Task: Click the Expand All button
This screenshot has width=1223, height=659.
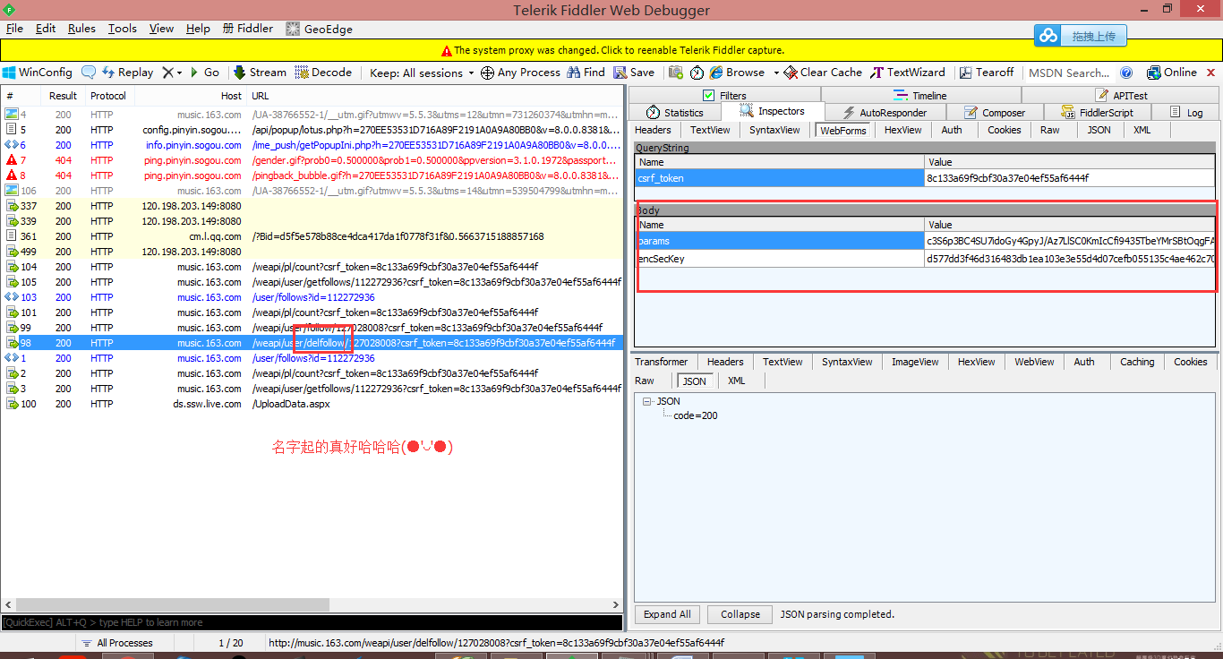Action: click(667, 614)
